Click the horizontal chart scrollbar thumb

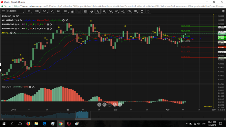coord(83,119)
